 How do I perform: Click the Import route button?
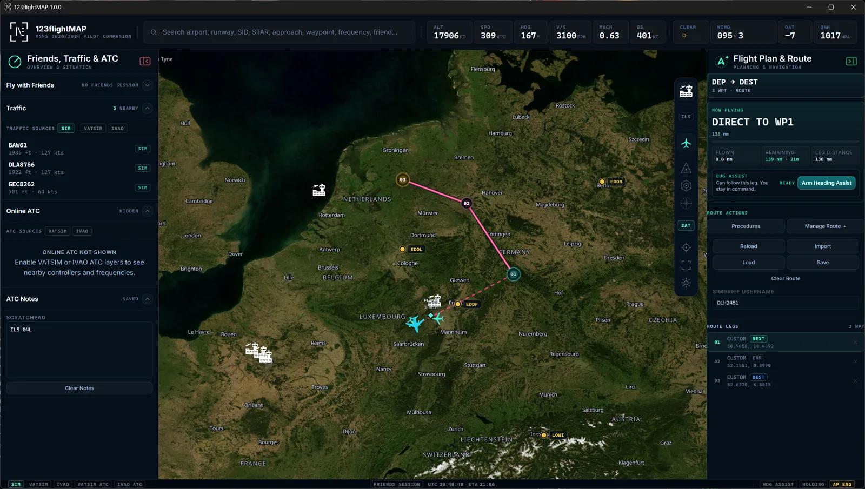pos(823,246)
